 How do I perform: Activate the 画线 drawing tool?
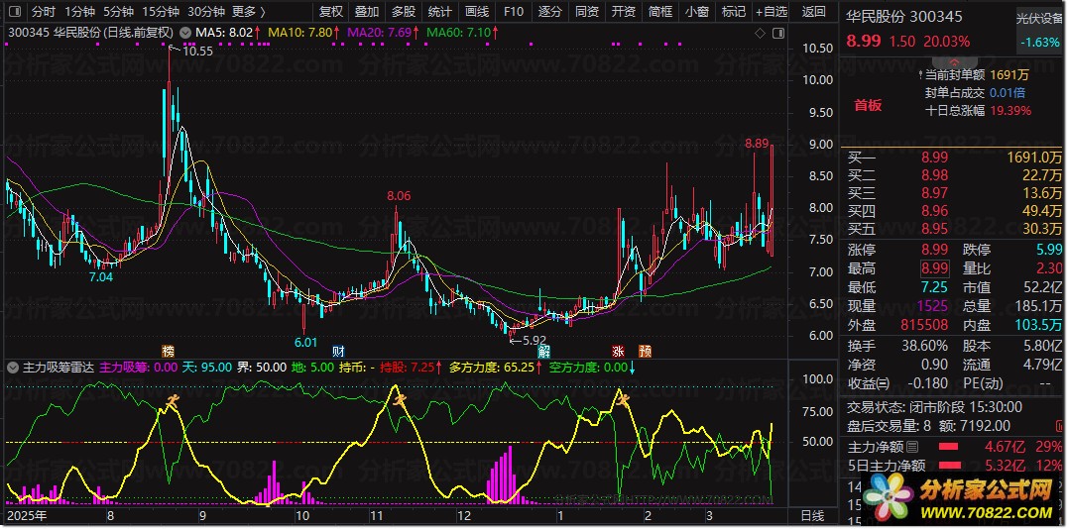pyautogui.click(x=477, y=12)
